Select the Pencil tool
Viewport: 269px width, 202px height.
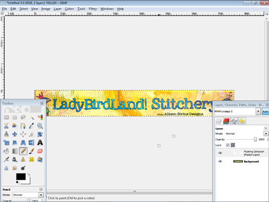pyautogui.click(x=23, y=151)
